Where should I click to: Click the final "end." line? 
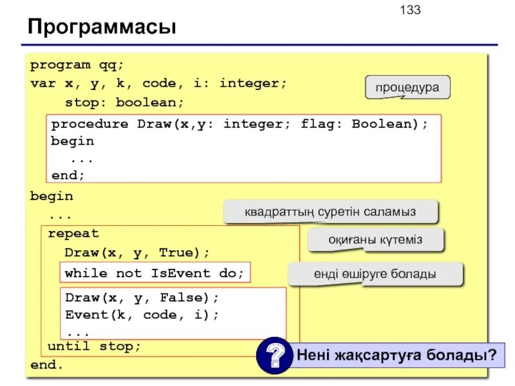click(46, 365)
